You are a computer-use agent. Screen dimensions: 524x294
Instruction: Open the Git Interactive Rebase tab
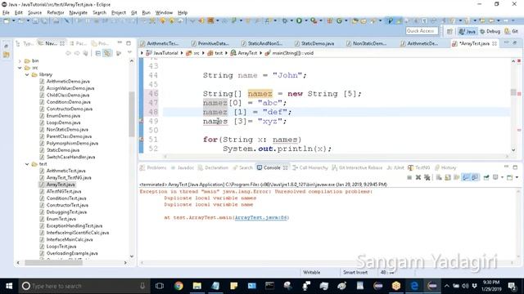pyautogui.click(x=357, y=167)
